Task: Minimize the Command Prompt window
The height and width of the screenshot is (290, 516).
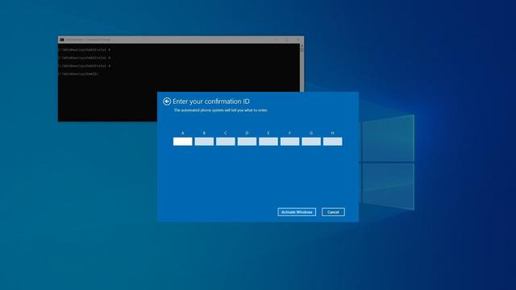Action: 275,39
